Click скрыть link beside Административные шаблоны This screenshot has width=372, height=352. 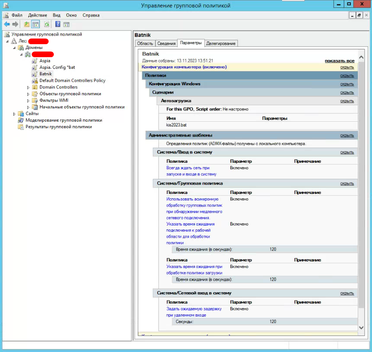(x=347, y=136)
